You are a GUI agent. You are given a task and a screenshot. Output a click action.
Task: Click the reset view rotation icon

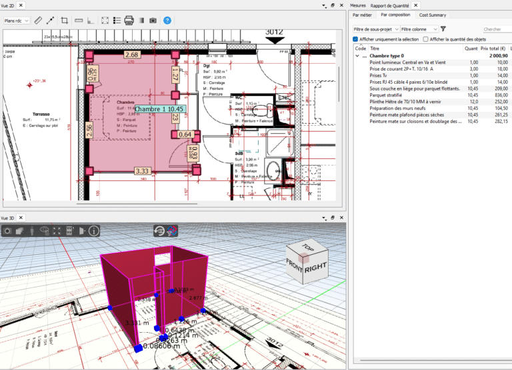point(159,231)
